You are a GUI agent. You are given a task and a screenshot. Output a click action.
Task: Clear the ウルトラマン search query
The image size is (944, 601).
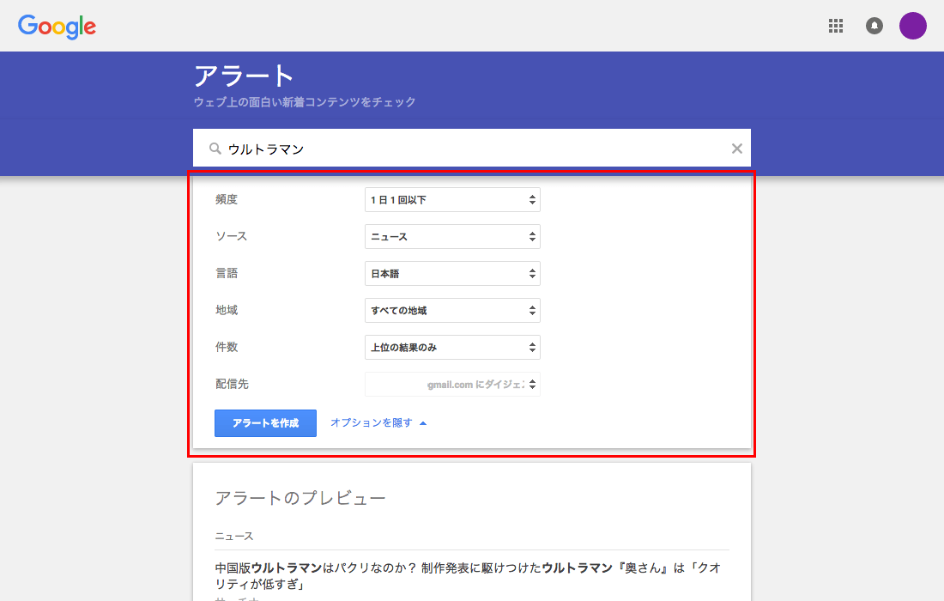coord(737,149)
